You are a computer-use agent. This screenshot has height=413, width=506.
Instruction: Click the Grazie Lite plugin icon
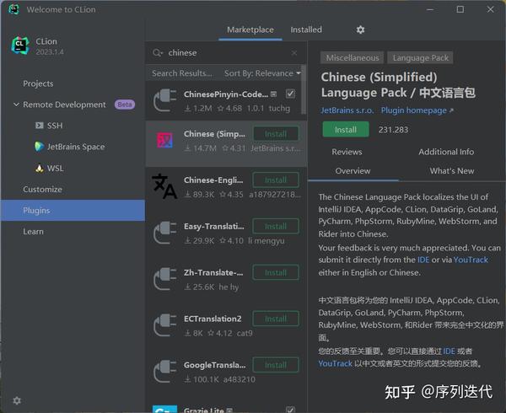(x=165, y=409)
